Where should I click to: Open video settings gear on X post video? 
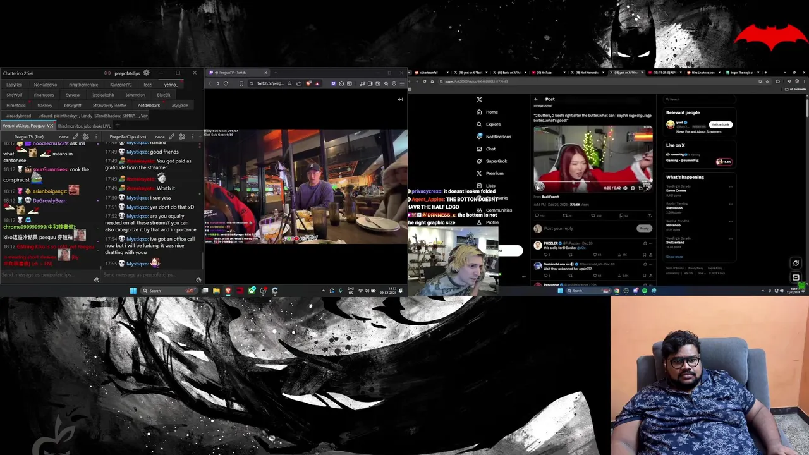(x=633, y=188)
